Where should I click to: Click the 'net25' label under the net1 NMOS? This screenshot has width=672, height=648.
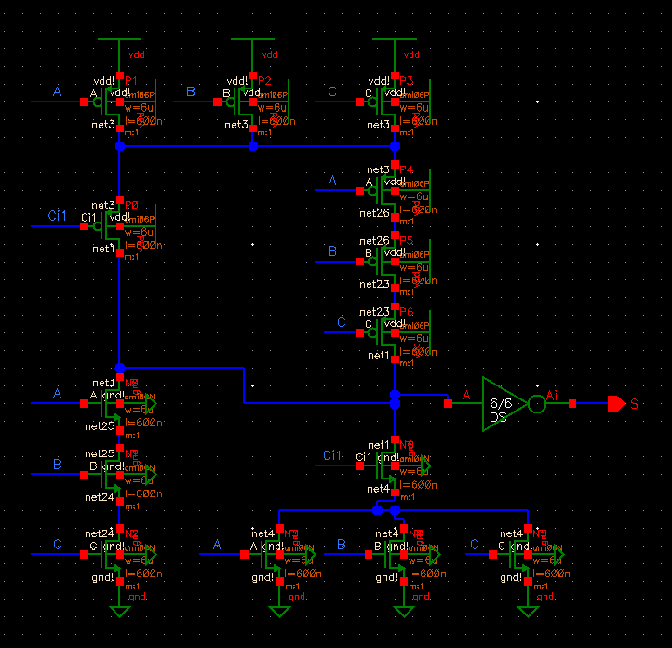coord(100,426)
